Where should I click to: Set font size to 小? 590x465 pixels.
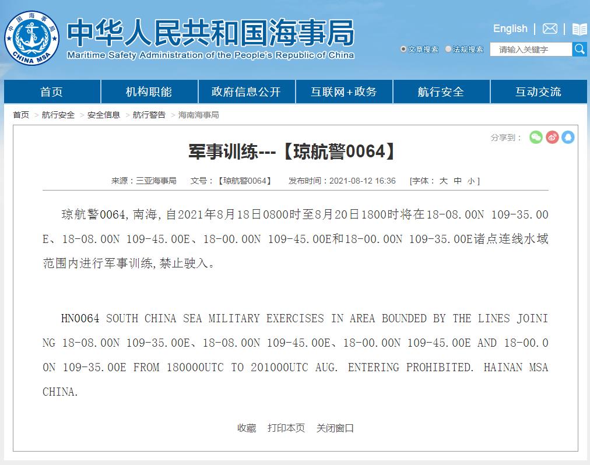471,181
